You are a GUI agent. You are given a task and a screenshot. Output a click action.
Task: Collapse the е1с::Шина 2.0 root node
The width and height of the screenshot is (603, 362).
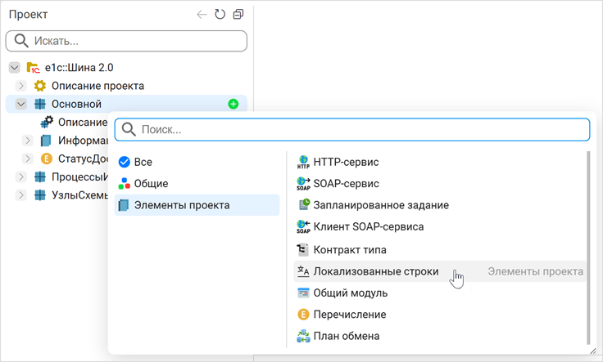point(14,68)
